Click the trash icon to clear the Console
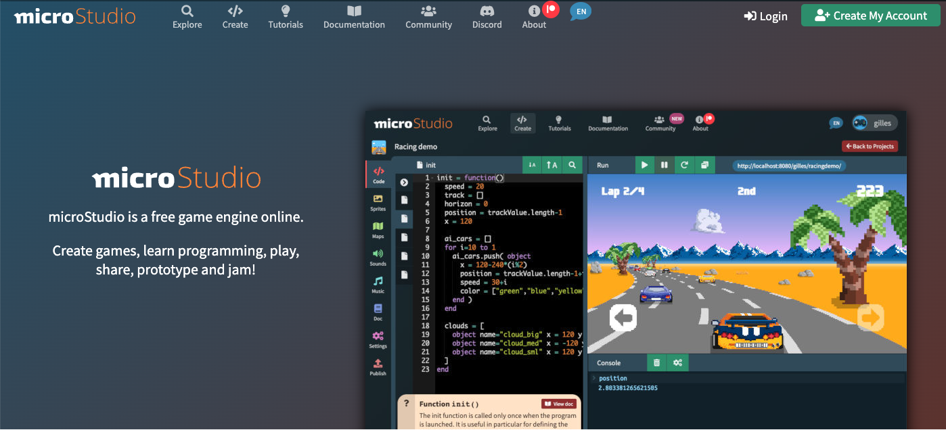Viewport: 946px width, 430px height. 656,363
